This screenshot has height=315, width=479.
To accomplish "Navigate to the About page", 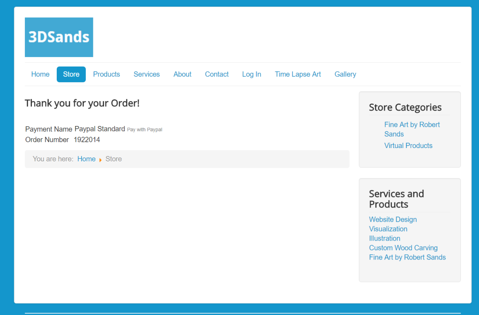I will (x=182, y=74).
